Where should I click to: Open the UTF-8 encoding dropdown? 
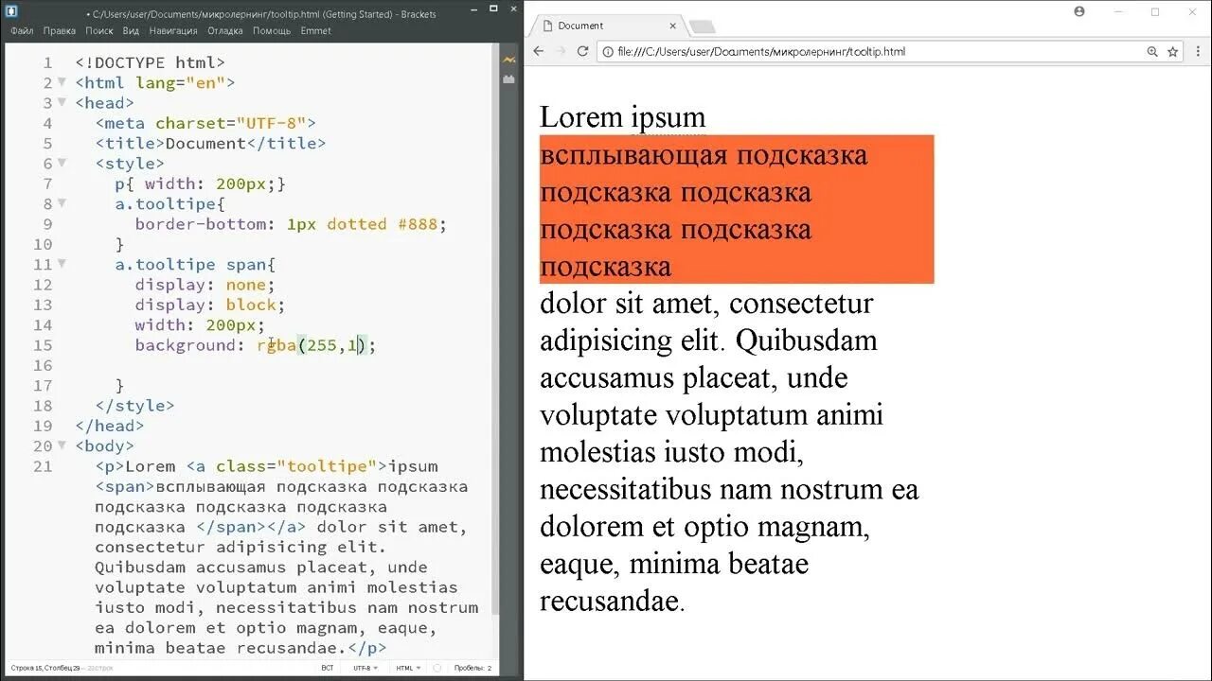365,668
